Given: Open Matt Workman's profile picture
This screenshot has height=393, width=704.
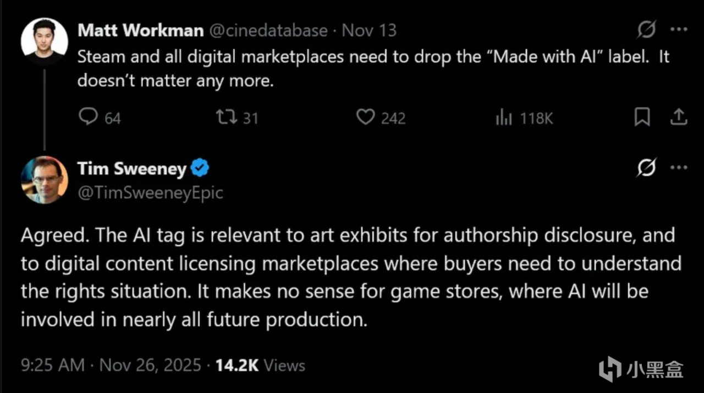Looking at the screenshot, I should [44, 41].
